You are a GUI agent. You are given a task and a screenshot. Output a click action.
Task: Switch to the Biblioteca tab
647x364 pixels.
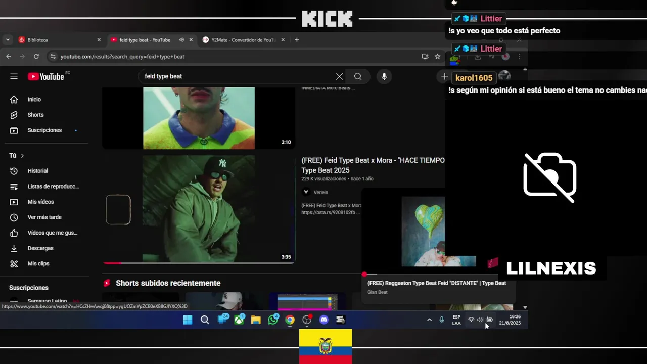pyautogui.click(x=60, y=40)
